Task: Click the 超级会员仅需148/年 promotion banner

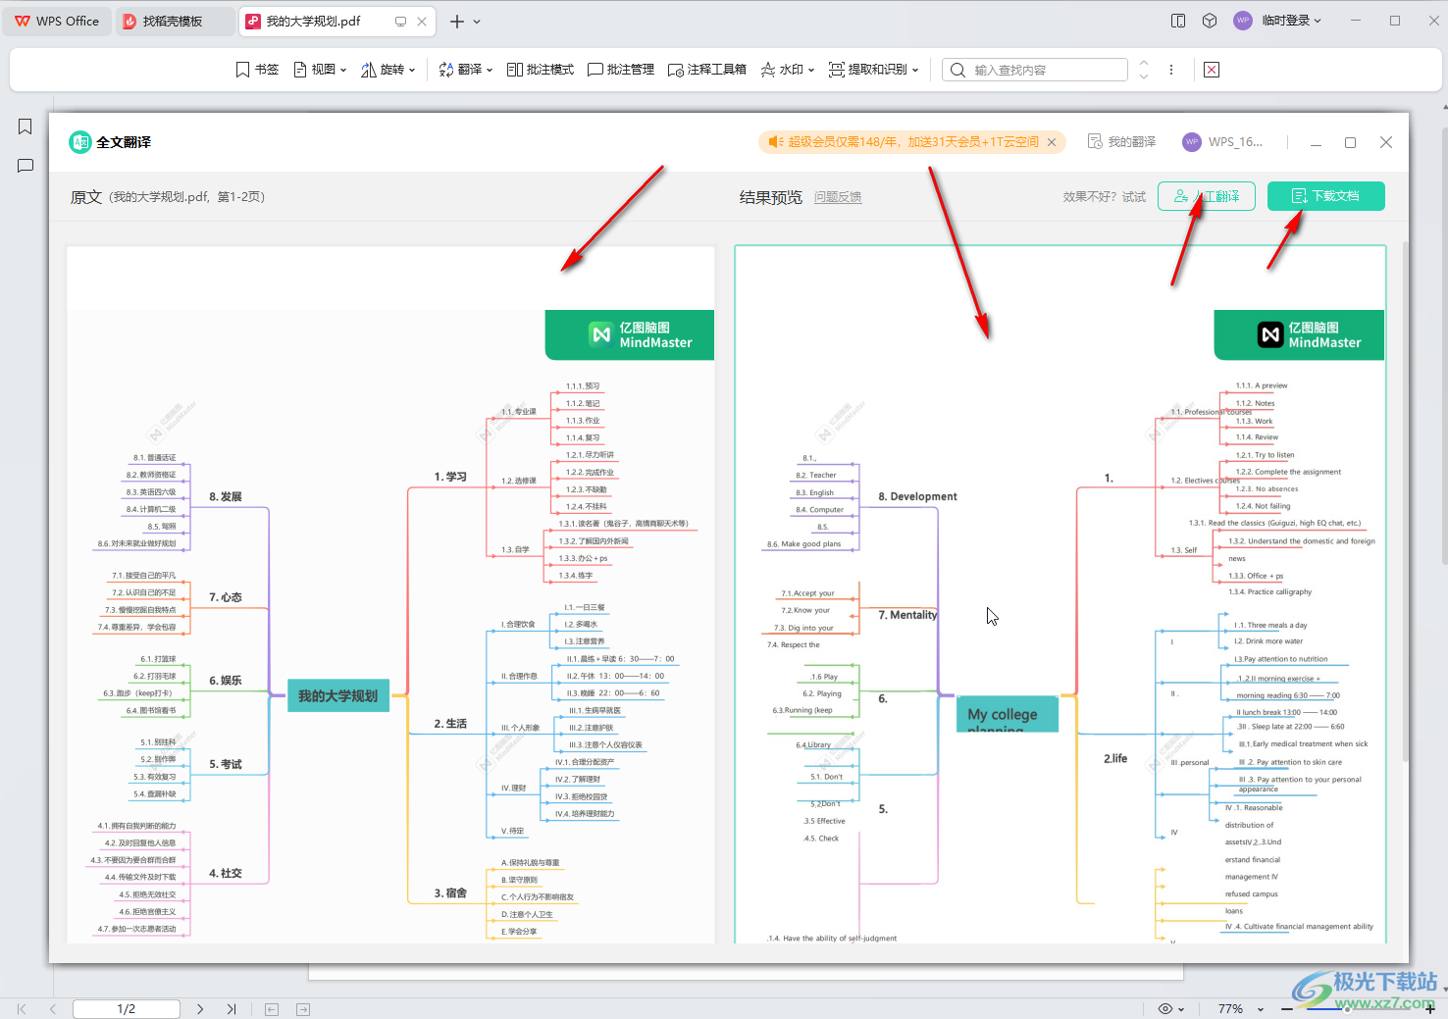Action: [x=912, y=142]
